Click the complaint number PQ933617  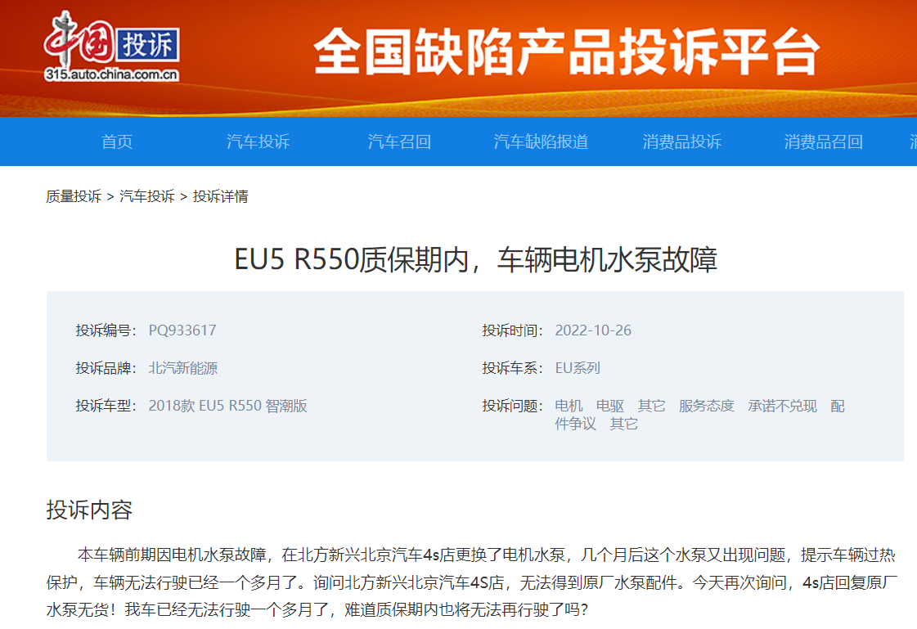click(x=182, y=330)
